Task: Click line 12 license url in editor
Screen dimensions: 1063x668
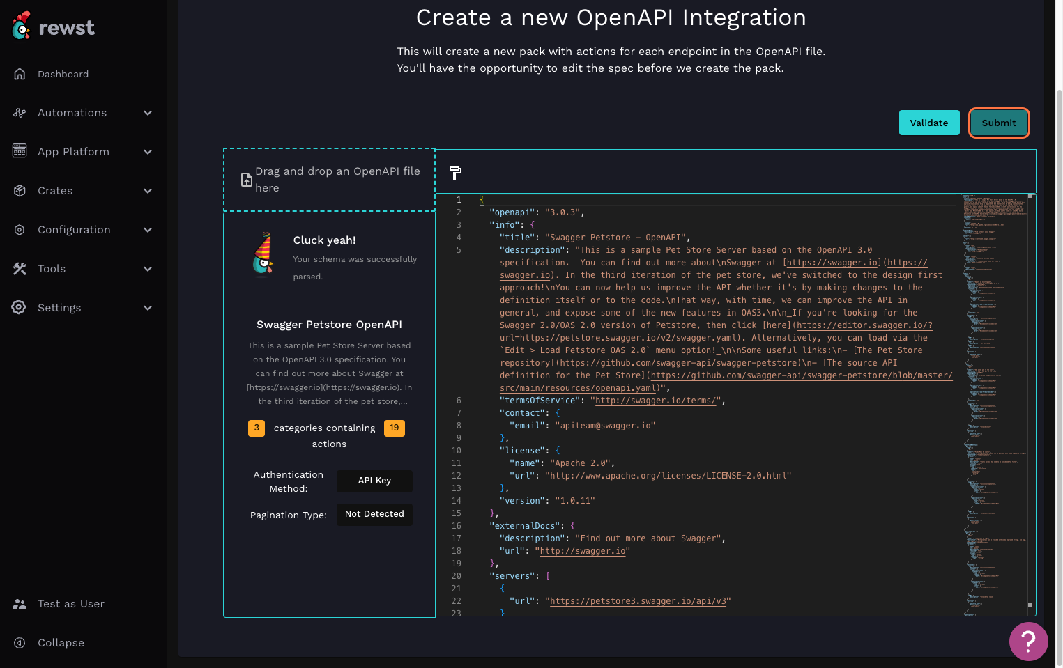Action: (x=667, y=476)
